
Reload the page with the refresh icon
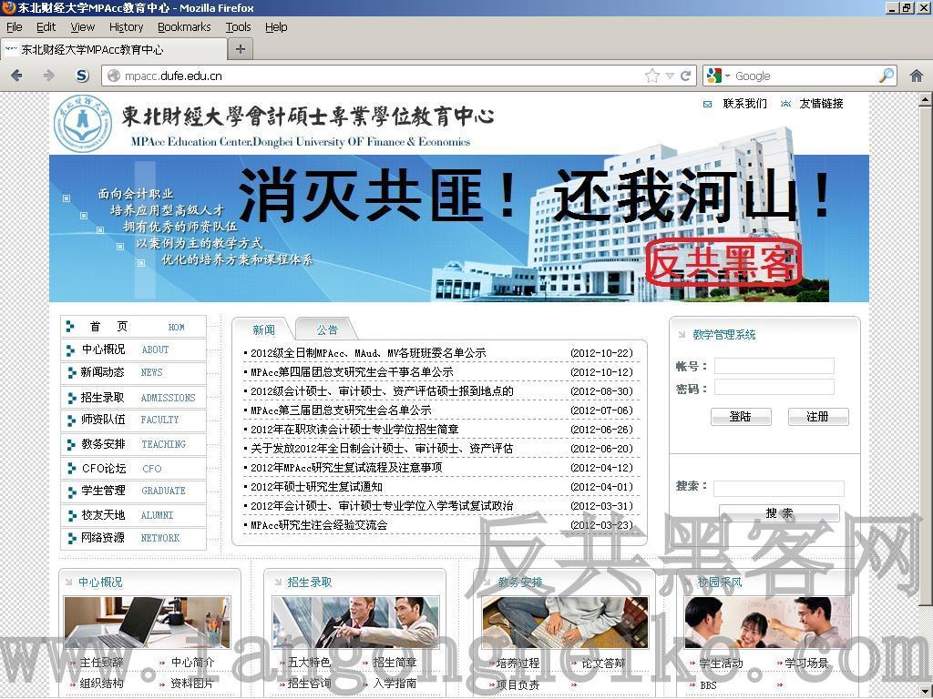685,76
